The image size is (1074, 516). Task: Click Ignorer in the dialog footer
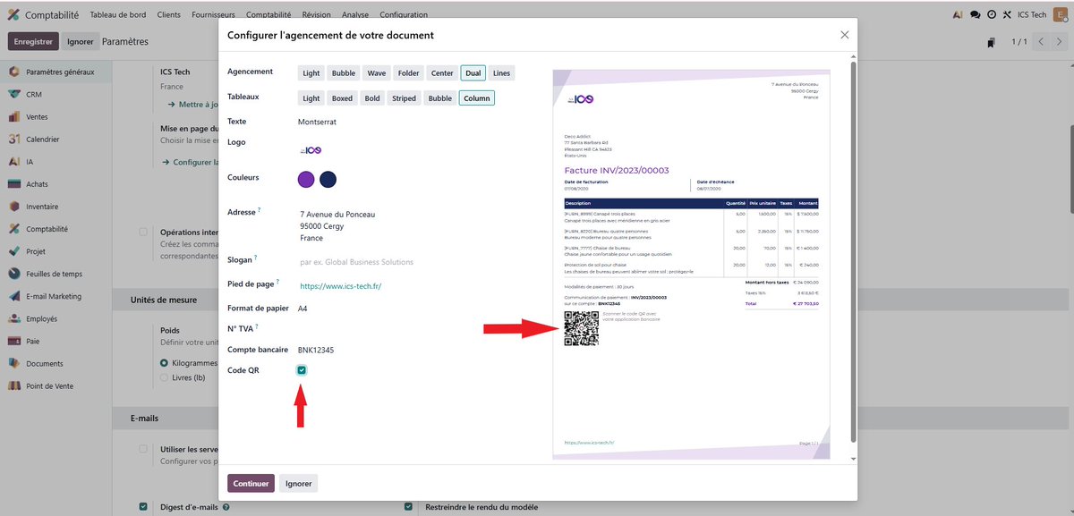pos(298,484)
